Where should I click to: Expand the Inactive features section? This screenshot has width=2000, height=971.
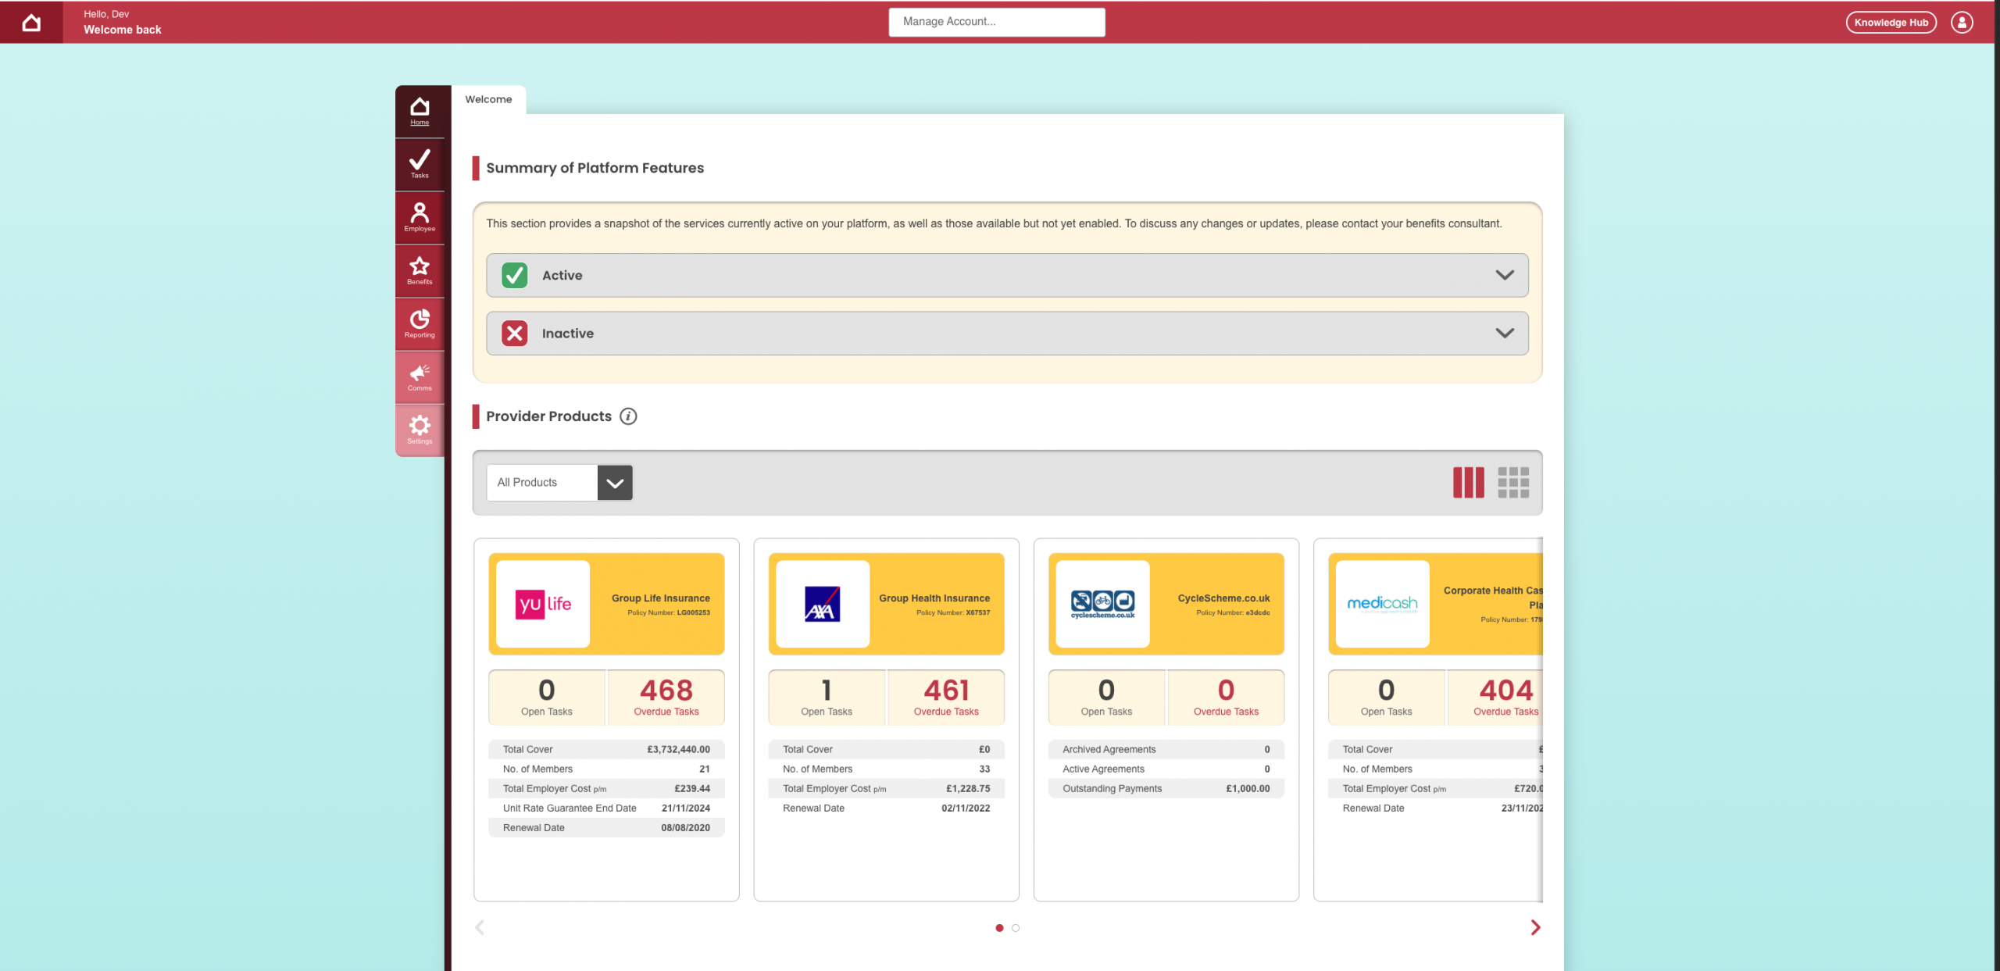point(1007,334)
